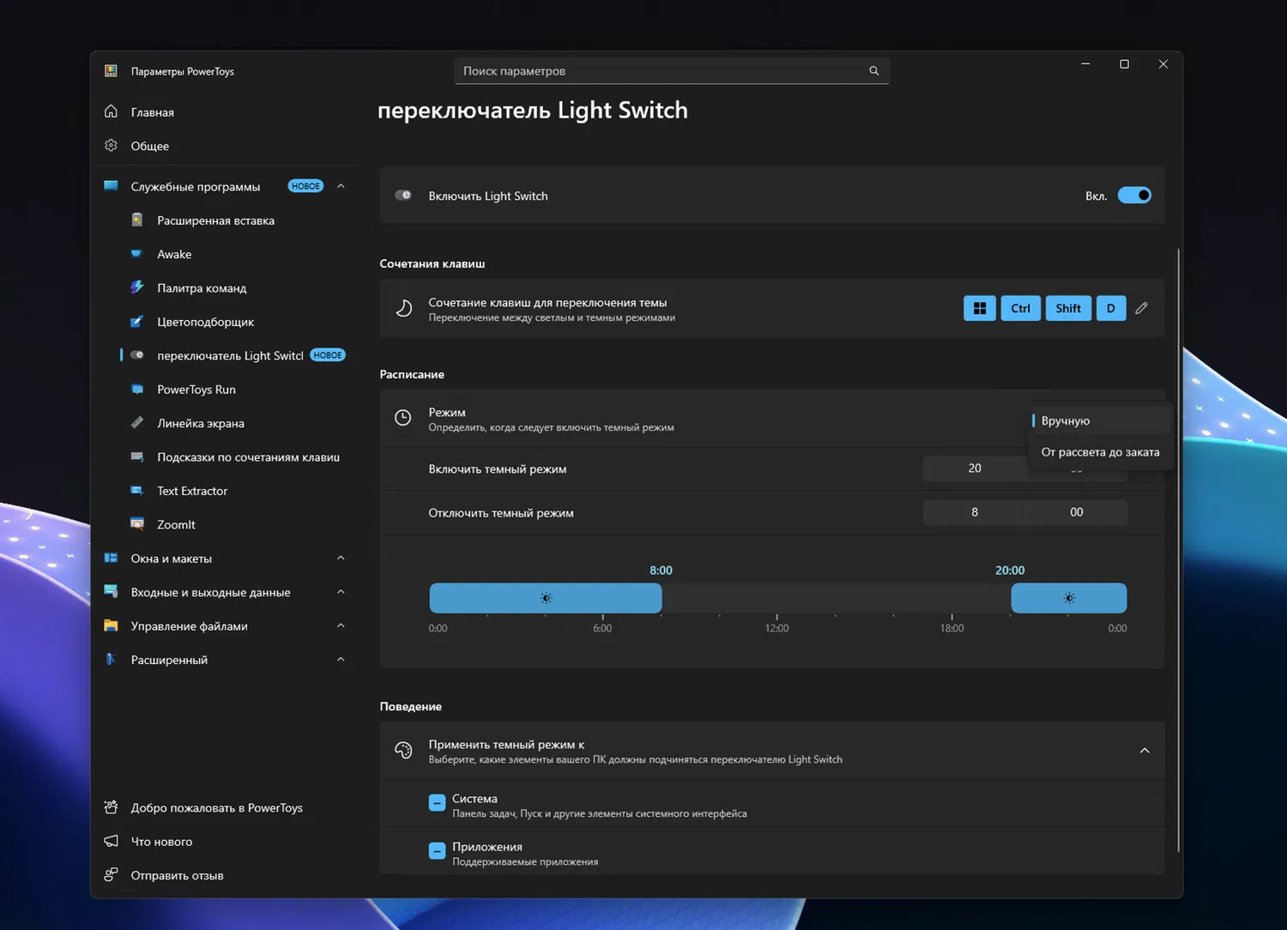Click the Управление файлами folder icon
The image size is (1287, 930).
pos(111,625)
